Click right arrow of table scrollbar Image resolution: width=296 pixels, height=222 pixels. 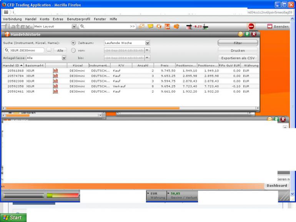pos(257,108)
